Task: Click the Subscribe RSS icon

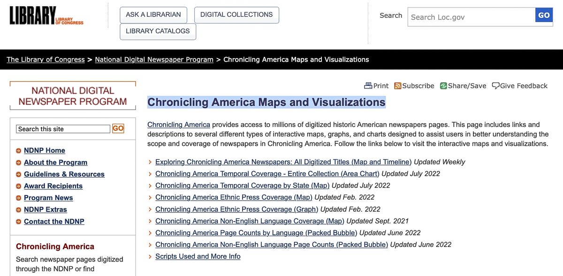Action: [x=397, y=86]
